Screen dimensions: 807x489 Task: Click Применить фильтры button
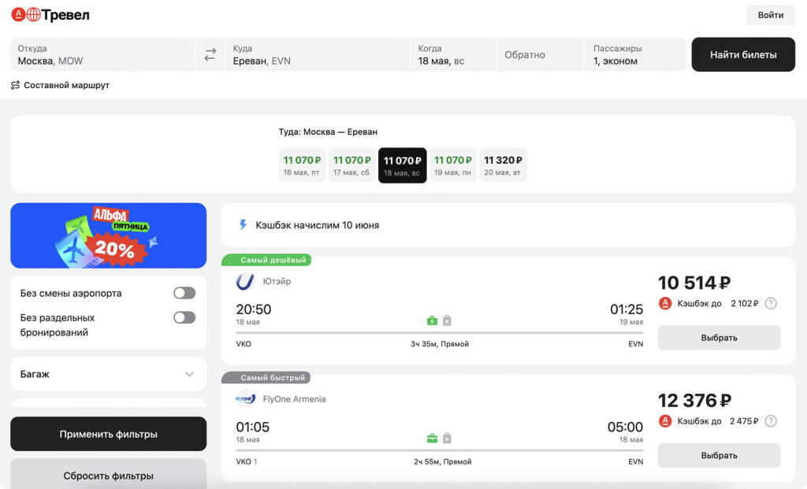pyautogui.click(x=108, y=434)
